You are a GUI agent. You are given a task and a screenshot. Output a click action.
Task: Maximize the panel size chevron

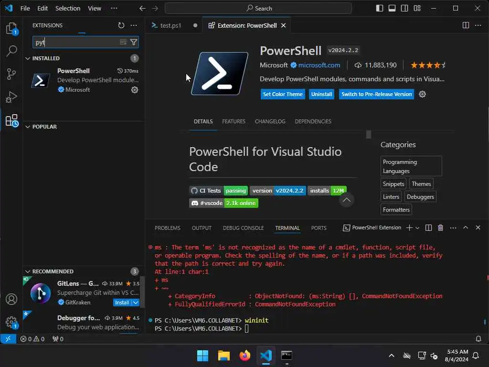466,227
